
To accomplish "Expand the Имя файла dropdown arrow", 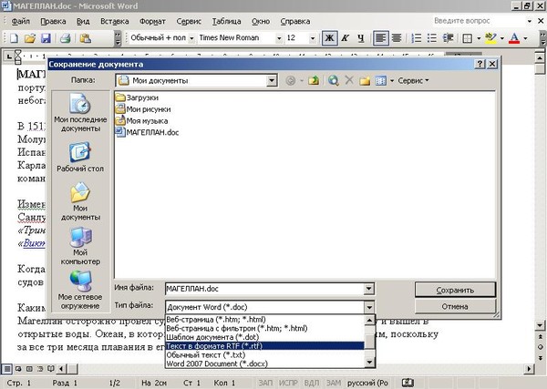I will click(x=368, y=289).
